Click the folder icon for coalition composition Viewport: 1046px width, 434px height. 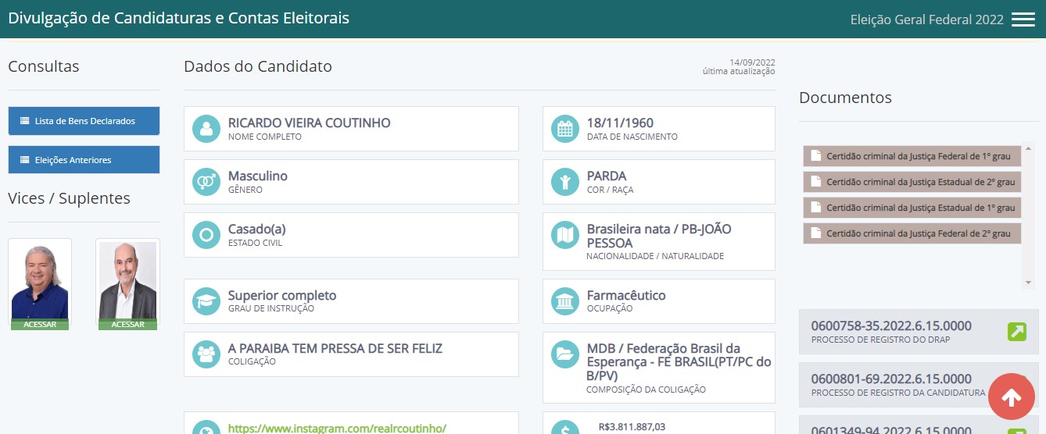[565, 354]
